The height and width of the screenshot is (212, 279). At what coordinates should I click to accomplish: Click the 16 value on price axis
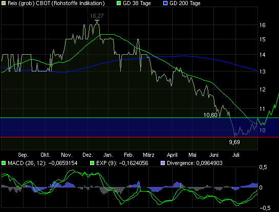tap(262, 25)
